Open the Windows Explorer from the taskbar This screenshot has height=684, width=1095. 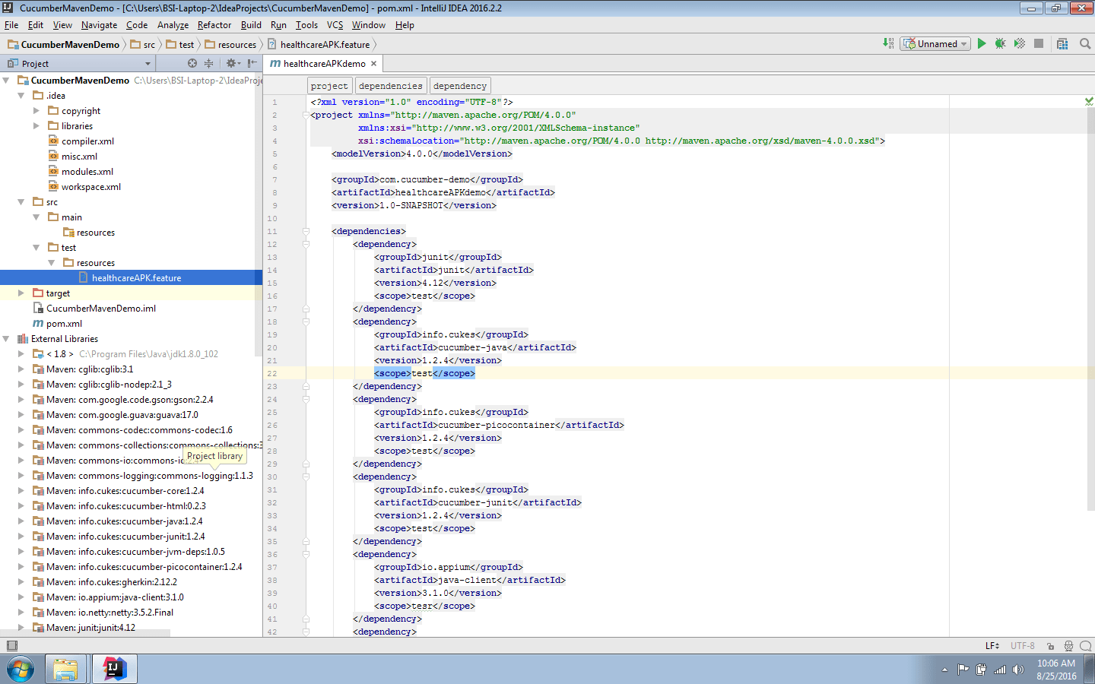click(x=65, y=669)
